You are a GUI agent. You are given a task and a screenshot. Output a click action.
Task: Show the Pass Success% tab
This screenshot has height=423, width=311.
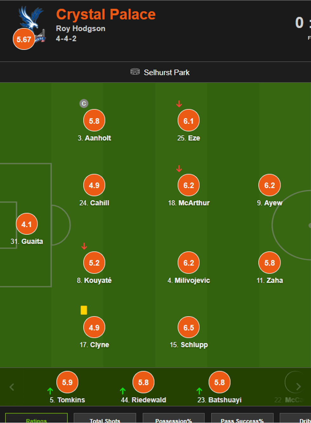(x=242, y=419)
